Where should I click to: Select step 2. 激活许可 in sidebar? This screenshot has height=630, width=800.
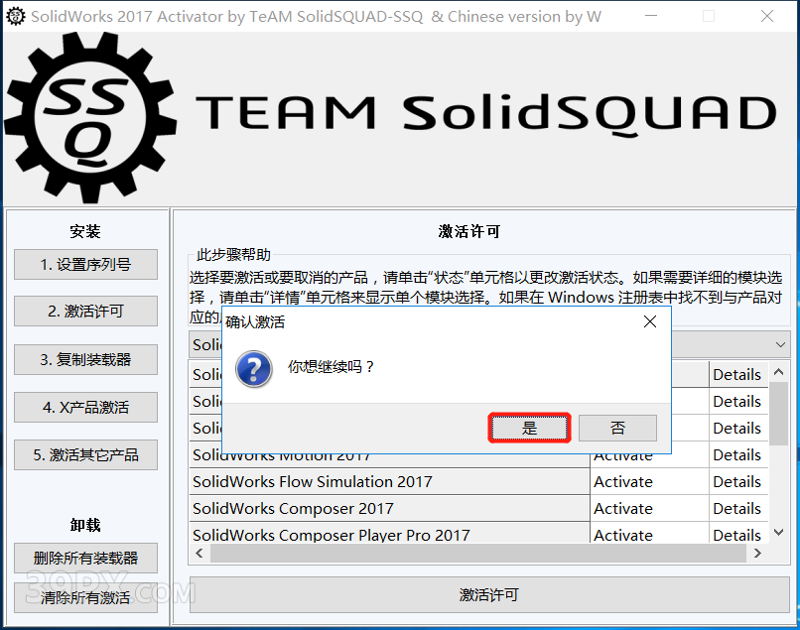click(85, 311)
